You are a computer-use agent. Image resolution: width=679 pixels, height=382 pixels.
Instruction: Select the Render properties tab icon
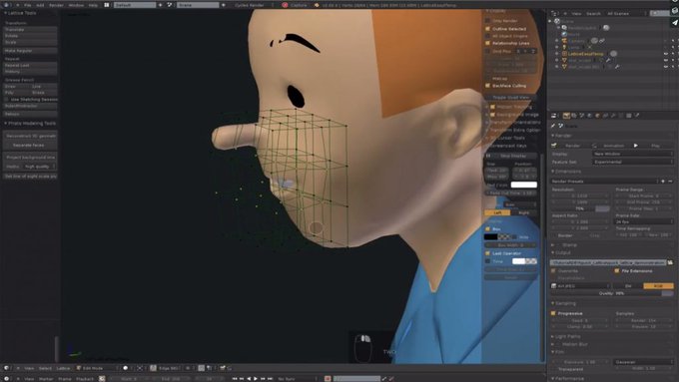point(566,116)
